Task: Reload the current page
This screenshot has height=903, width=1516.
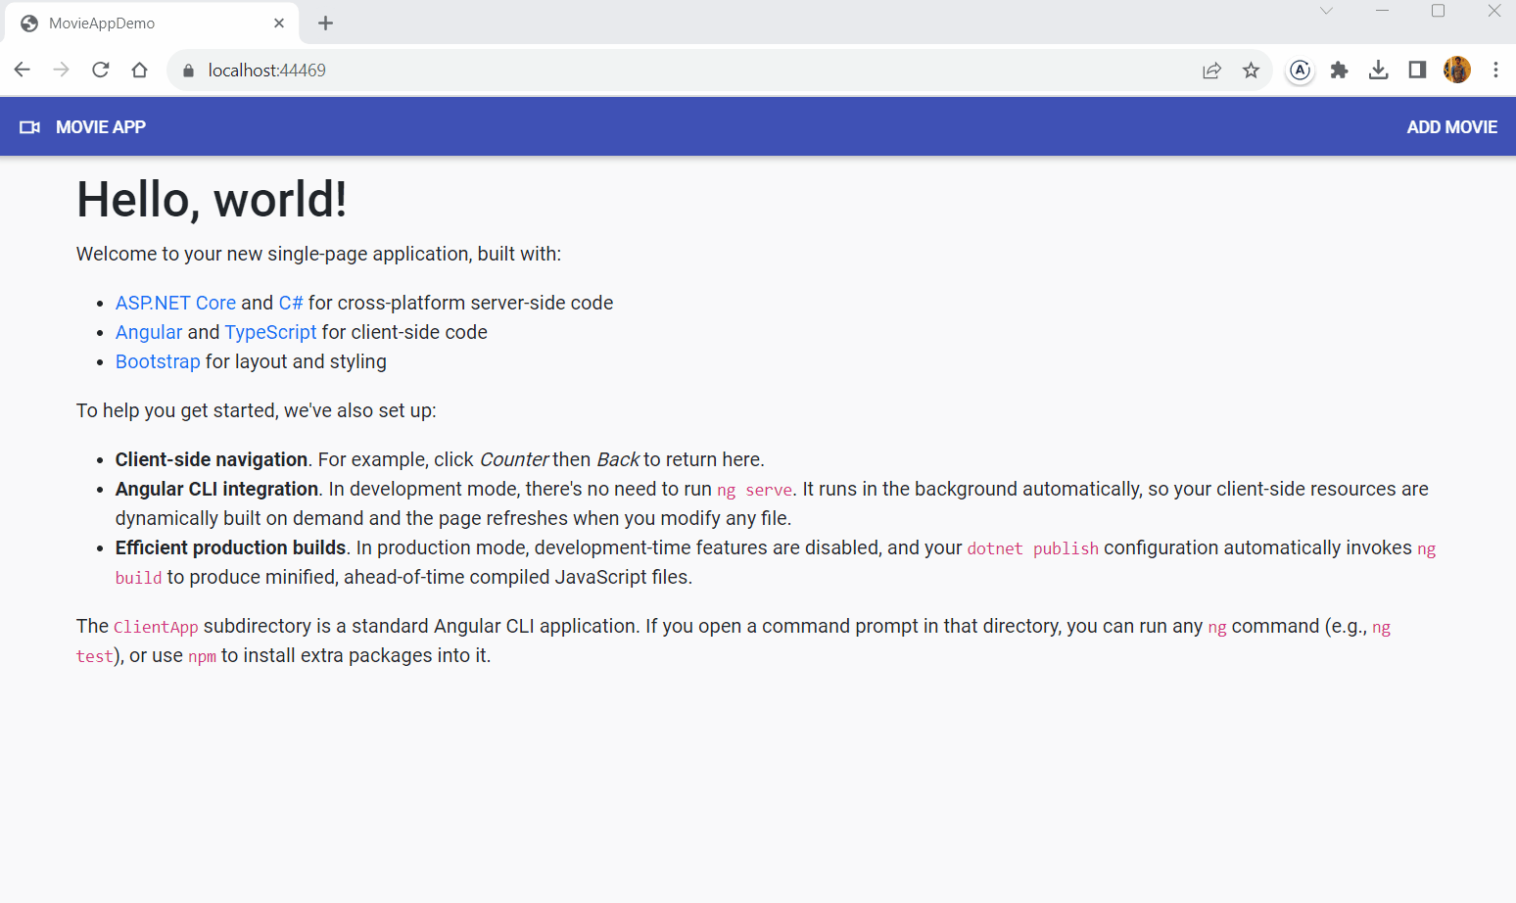Action: coord(100,70)
